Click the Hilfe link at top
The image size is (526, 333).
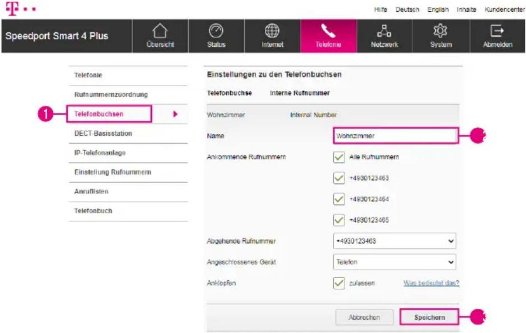(x=381, y=9)
